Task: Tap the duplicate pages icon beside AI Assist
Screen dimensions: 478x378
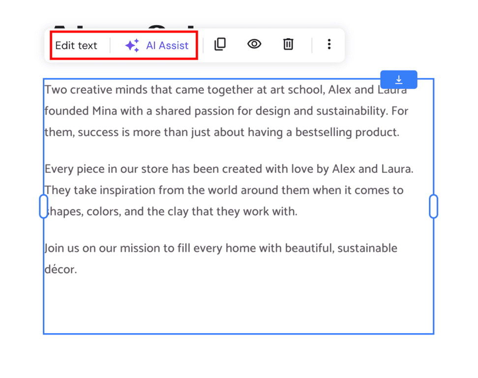Action: (x=220, y=44)
